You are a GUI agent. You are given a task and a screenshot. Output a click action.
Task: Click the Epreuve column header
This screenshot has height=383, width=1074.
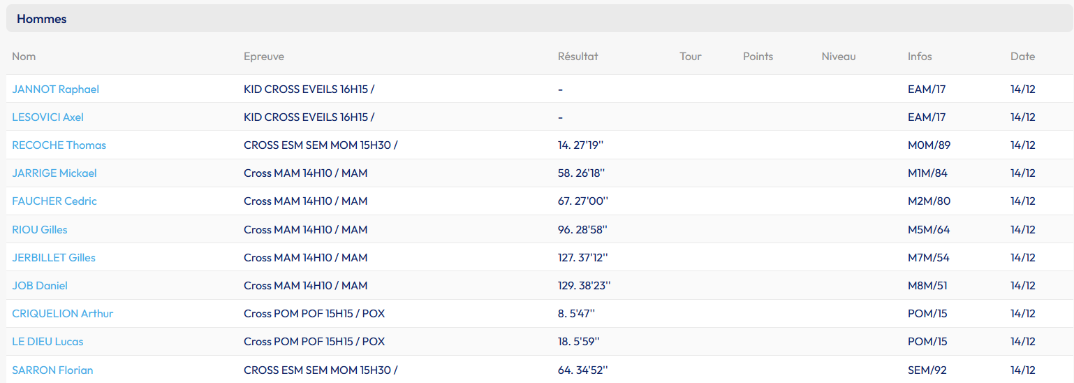[x=264, y=57]
